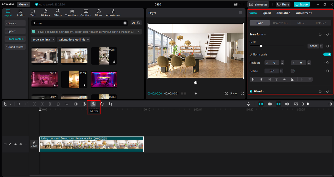Expand the Device section

(15, 23)
